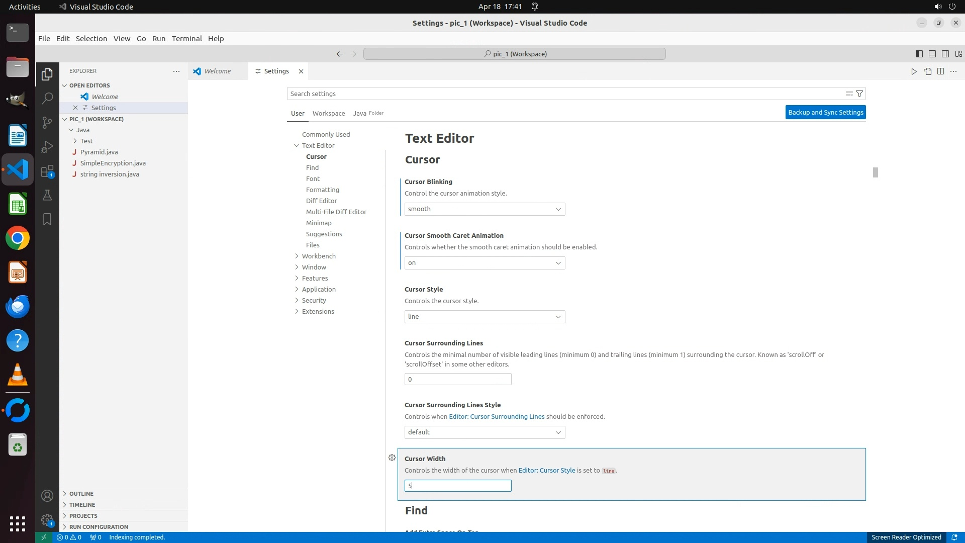This screenshot has height=543, width=965.
Task: Switch to the Workspace settings tab
Action: (x=328, y=113)
